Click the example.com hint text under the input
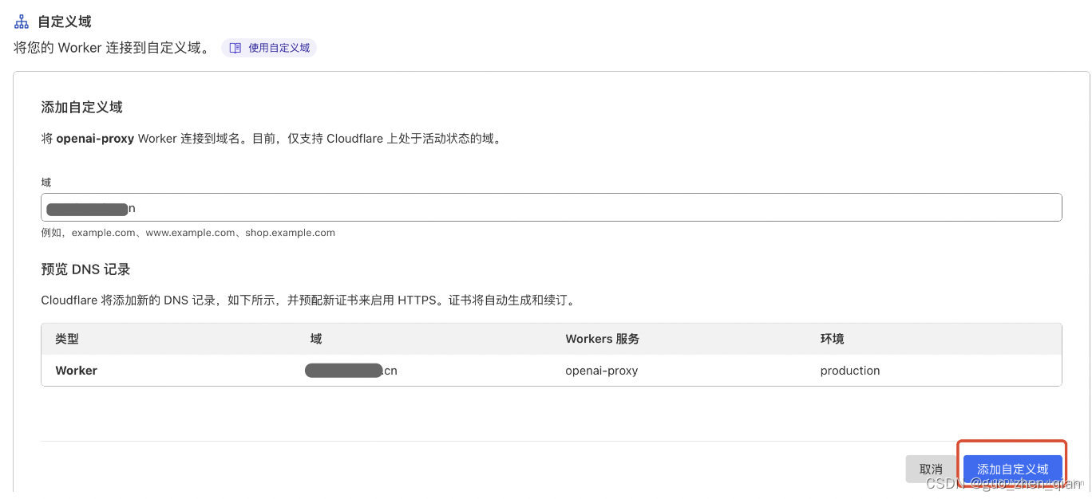This screenshot has width=1092, height=499. (188, 233)
